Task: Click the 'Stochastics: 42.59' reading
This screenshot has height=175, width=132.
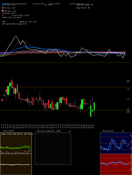Action: 9,13
